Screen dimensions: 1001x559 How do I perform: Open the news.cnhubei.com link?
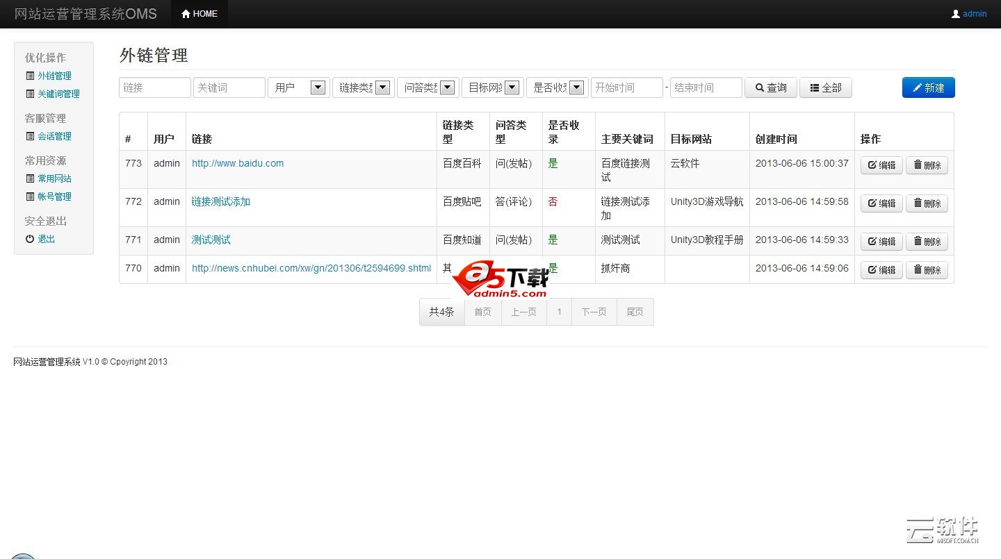[311, 268]
